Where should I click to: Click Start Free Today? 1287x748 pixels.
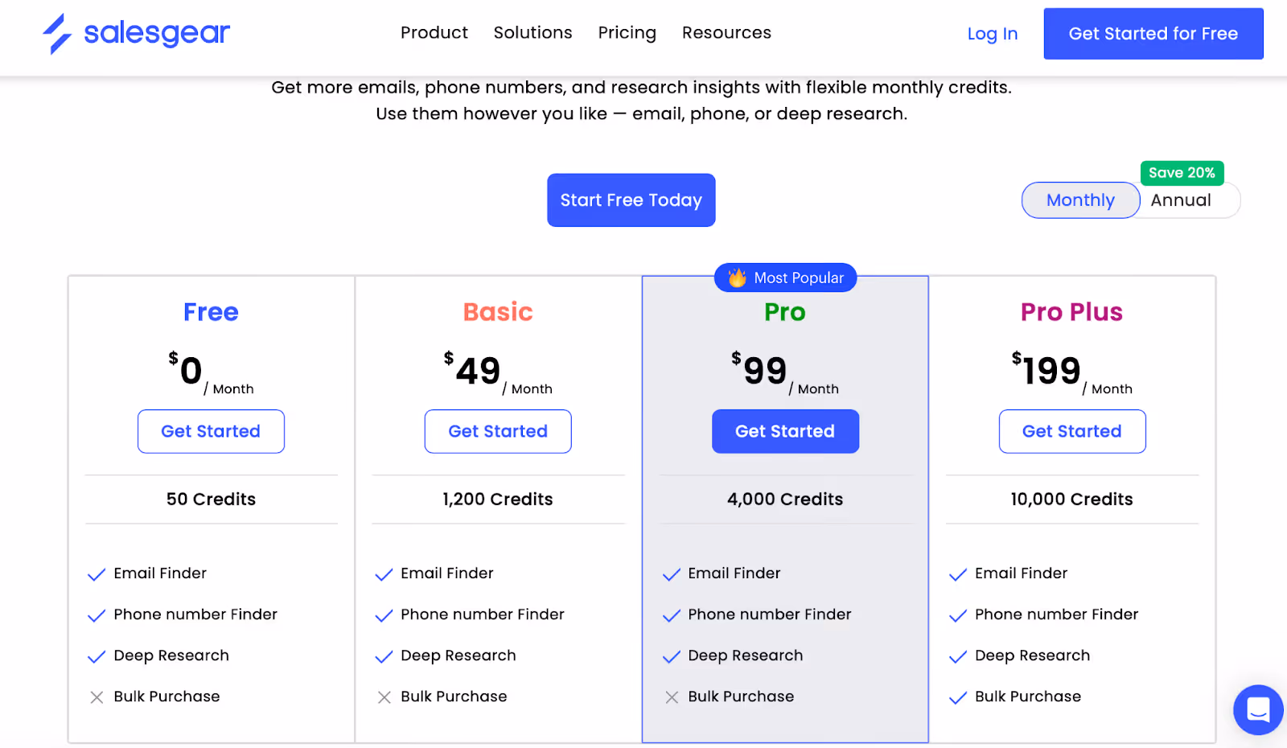pyautogui.click(x=631, y=200)
